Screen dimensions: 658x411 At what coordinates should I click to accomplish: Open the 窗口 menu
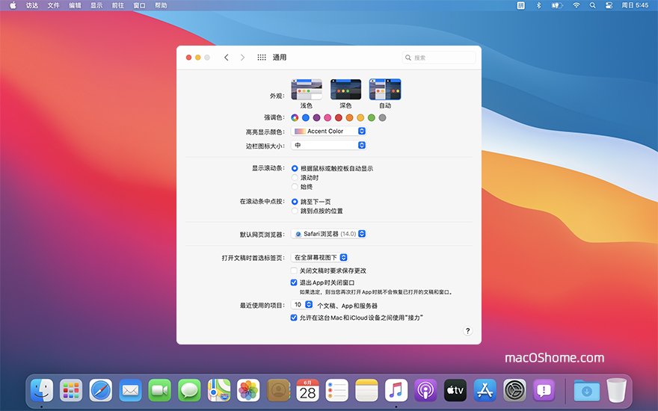tap(139, 5)
